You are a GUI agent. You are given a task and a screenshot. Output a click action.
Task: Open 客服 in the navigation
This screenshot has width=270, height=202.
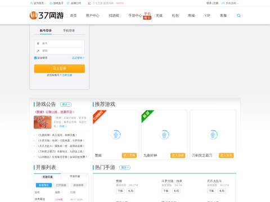point(223,16)
